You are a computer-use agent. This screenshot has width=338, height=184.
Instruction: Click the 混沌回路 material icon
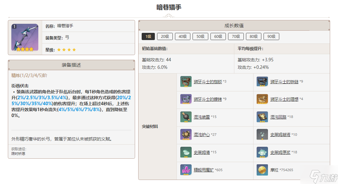click(x=262, y=117)
